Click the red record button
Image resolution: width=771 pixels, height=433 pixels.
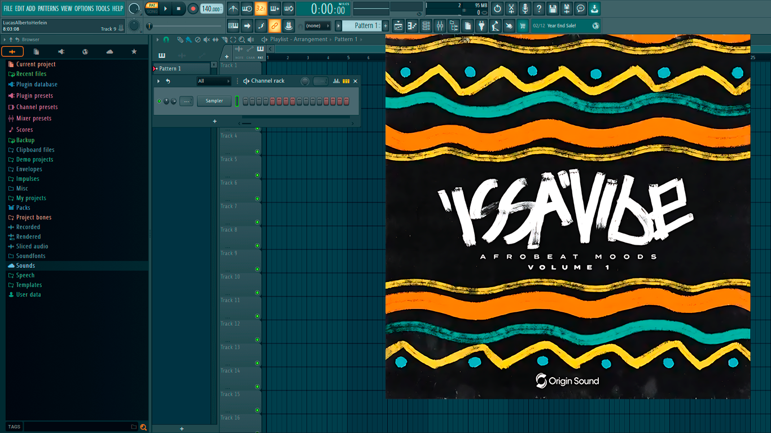point(193,8)
